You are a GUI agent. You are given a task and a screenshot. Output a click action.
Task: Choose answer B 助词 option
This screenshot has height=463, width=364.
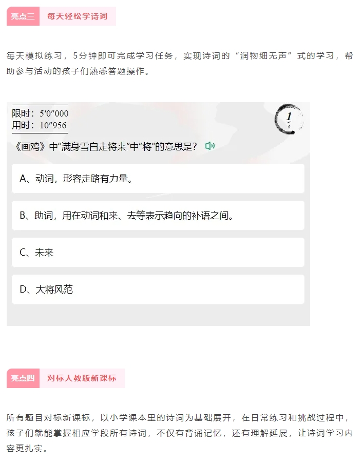(158, 215)
